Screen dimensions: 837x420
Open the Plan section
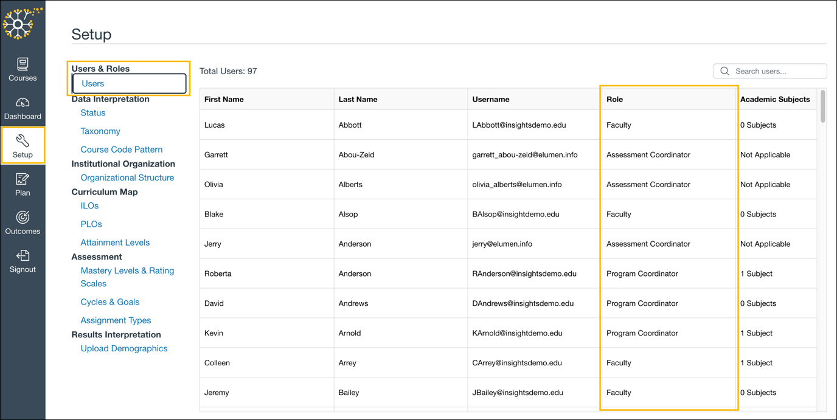[x=23, y=184]
